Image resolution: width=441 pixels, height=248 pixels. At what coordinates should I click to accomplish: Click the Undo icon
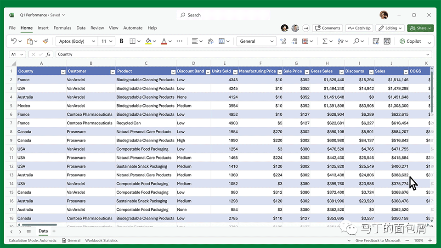pos(14,41)
